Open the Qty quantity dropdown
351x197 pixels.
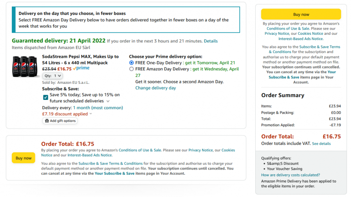click(x=53, y=76)
